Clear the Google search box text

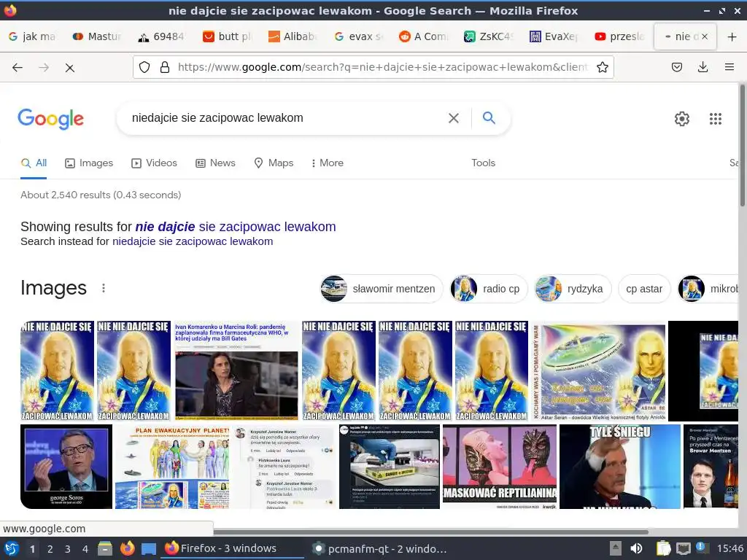click(x=454, y=118)
